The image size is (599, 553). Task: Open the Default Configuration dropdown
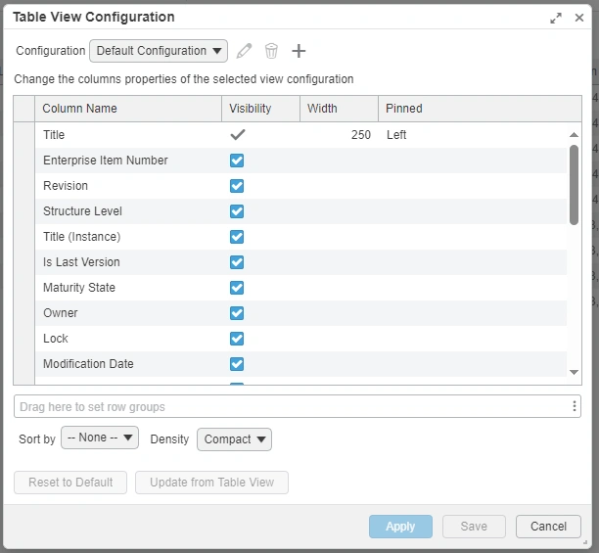coord(158,51)
